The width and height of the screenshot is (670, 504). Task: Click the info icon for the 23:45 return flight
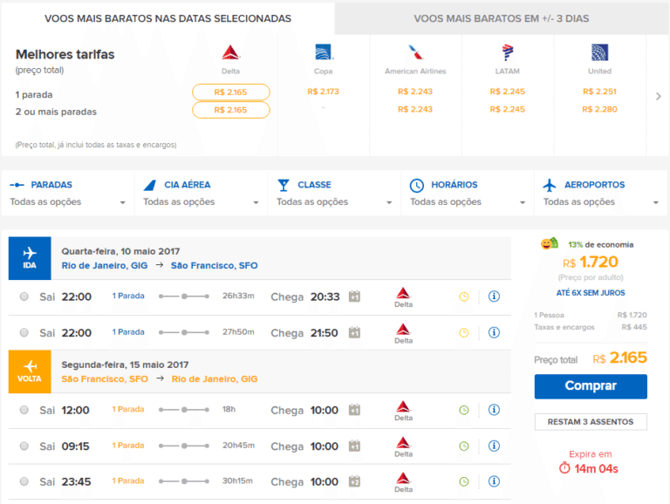[x=494, y=481]
